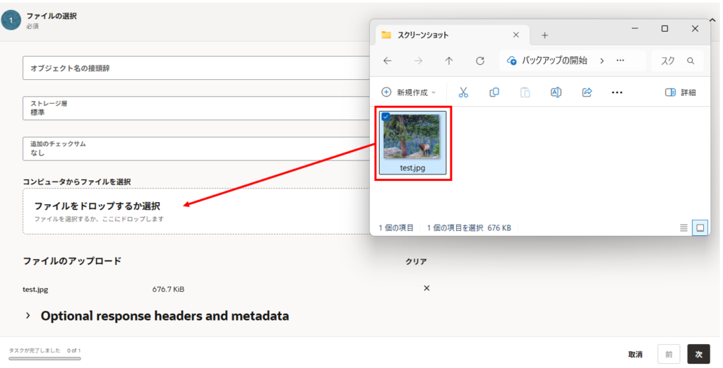Click the Back arrow in File Explorer

click(x=388, y=61)
